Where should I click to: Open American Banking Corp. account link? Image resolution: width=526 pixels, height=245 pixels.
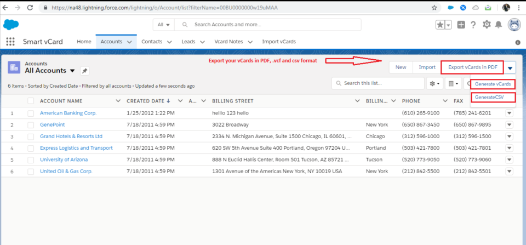68,113
